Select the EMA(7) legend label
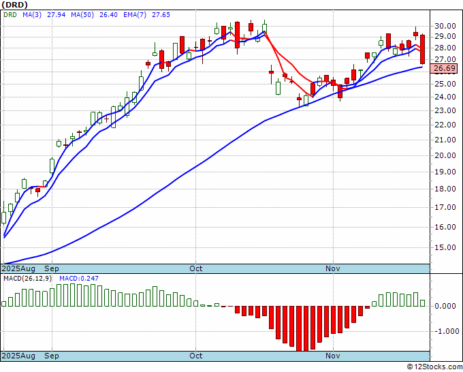The width and height of the screenshot is (463, 372). click(x=135, y=15)
